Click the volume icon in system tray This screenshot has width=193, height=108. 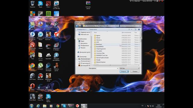coord(153,106)
